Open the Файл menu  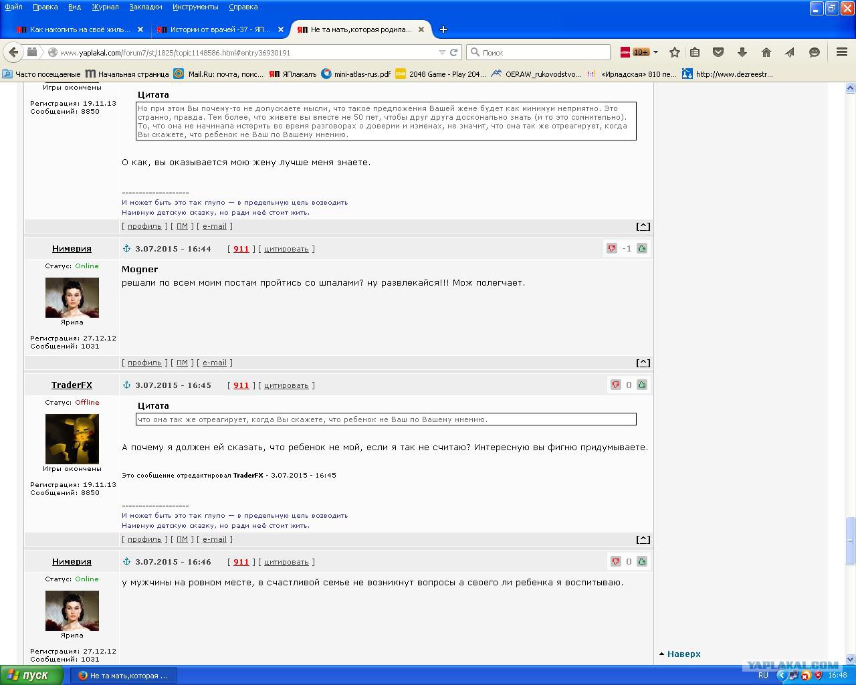13,7
